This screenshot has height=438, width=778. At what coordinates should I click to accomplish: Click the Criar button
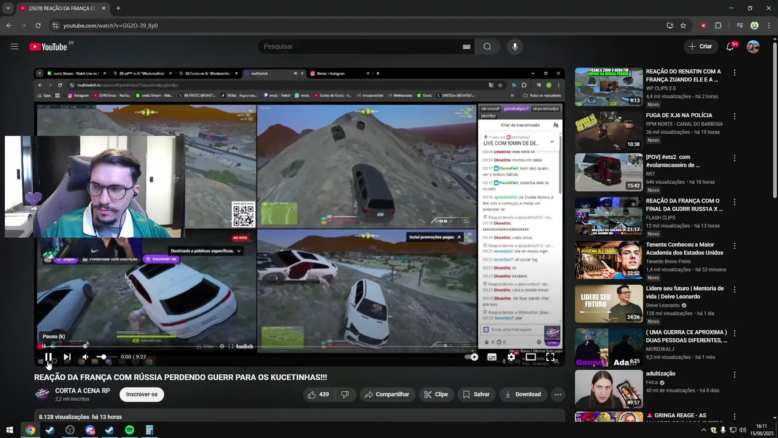click(700, 47)
